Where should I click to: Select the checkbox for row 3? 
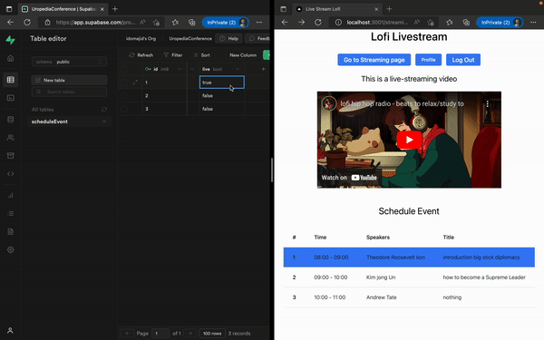point(123,109)
